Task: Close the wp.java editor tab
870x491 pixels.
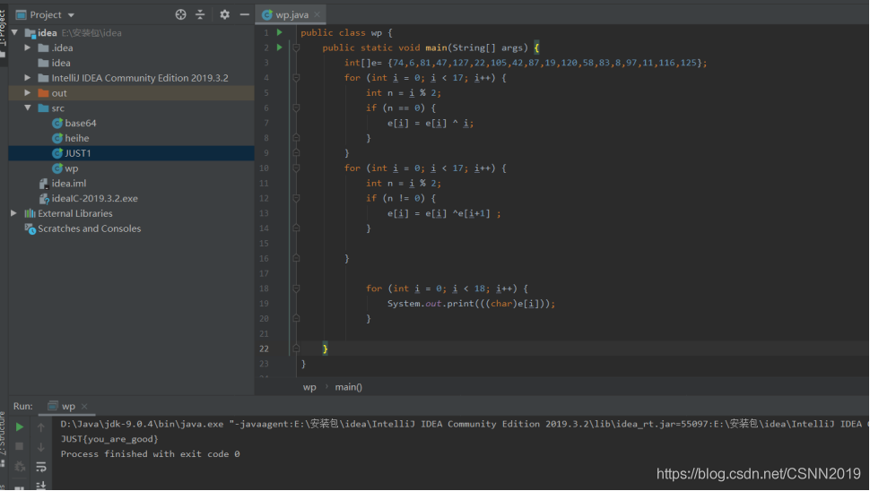Action: (317, 15)
